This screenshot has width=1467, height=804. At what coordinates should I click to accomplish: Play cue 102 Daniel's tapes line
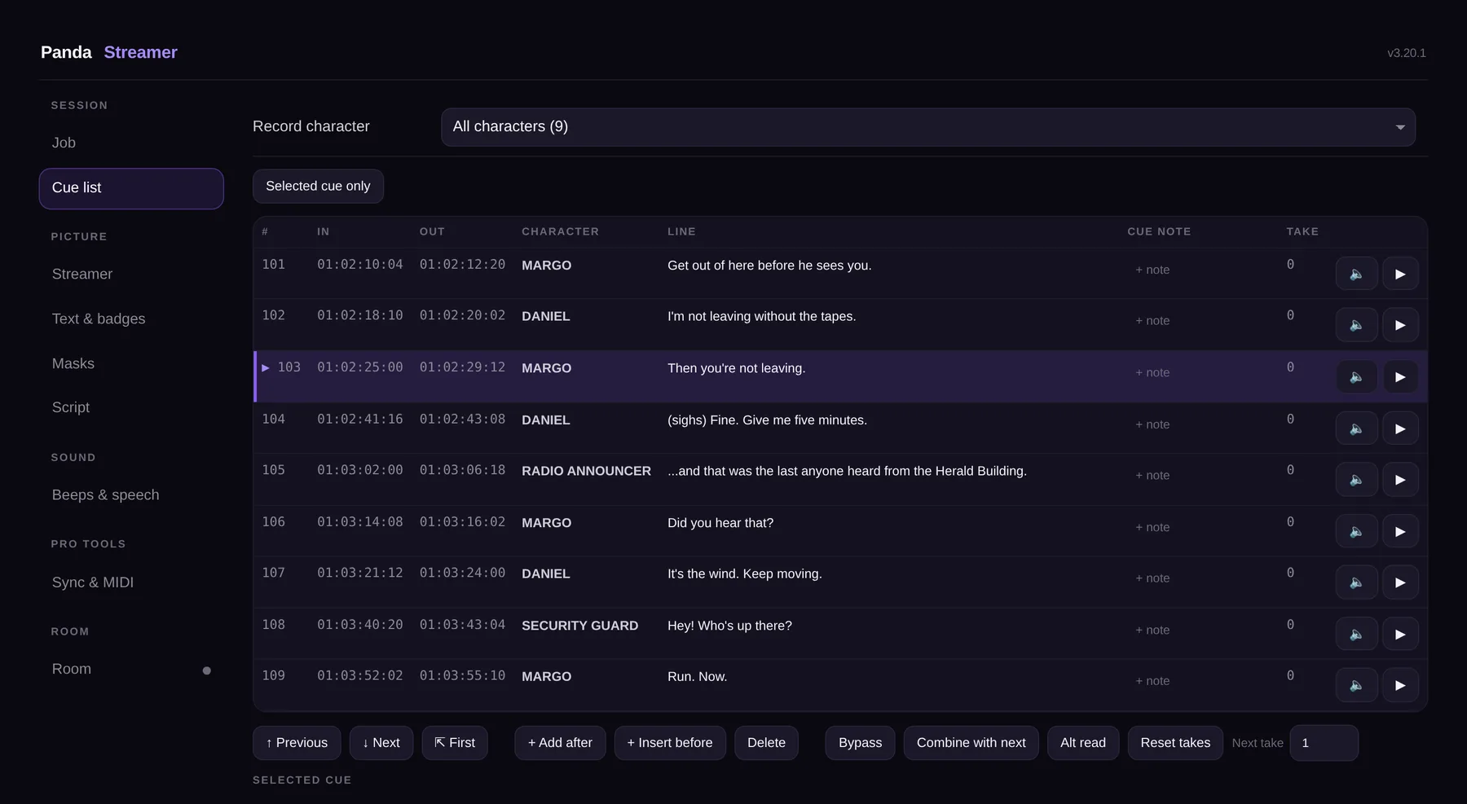pos(1400,325)
